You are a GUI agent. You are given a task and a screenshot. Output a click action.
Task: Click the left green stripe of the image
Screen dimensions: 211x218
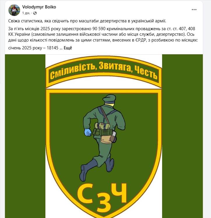coord(25,136)
